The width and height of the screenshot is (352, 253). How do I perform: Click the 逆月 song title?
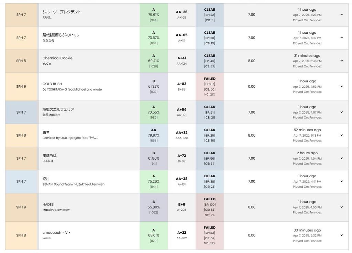46,179
